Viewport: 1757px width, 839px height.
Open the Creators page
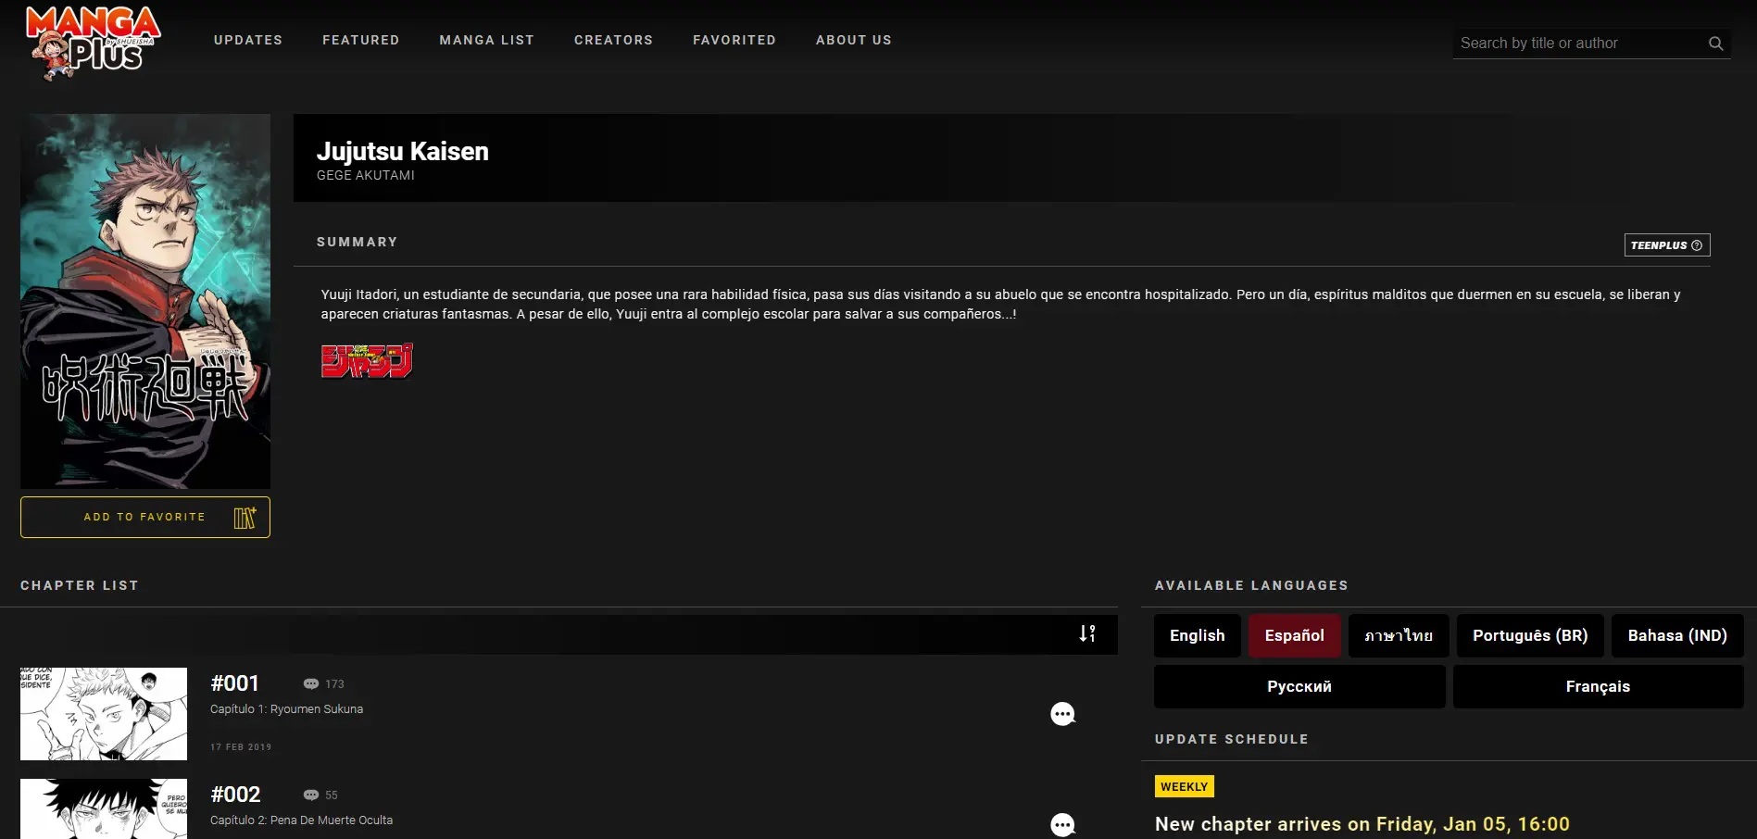614,40
